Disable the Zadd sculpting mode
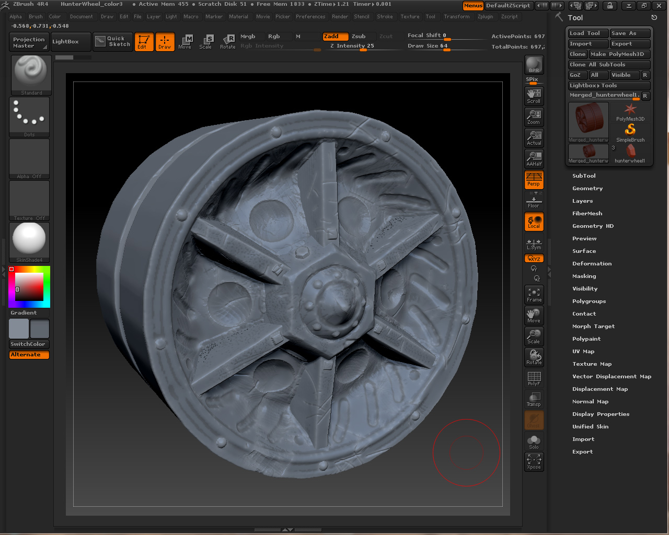This screenshot has height=535, width=669. pyautogui.click(x=335, y=36)
